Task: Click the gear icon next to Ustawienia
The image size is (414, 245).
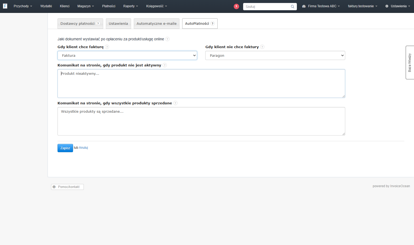Action: point(387,6)
